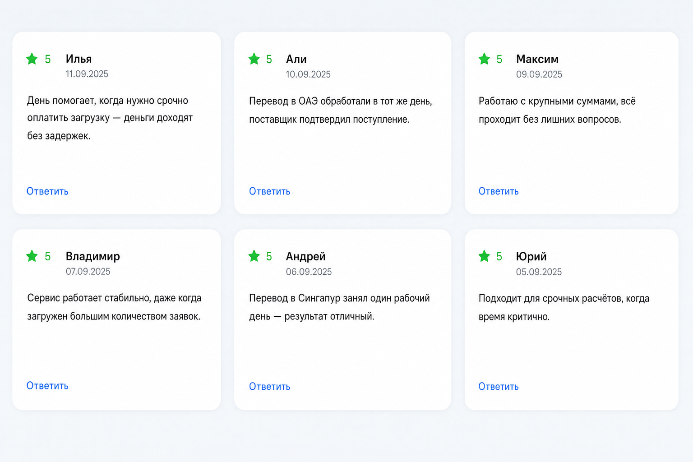
Task: Click rating number 5 beside Илья
Action: pos(48,59)
